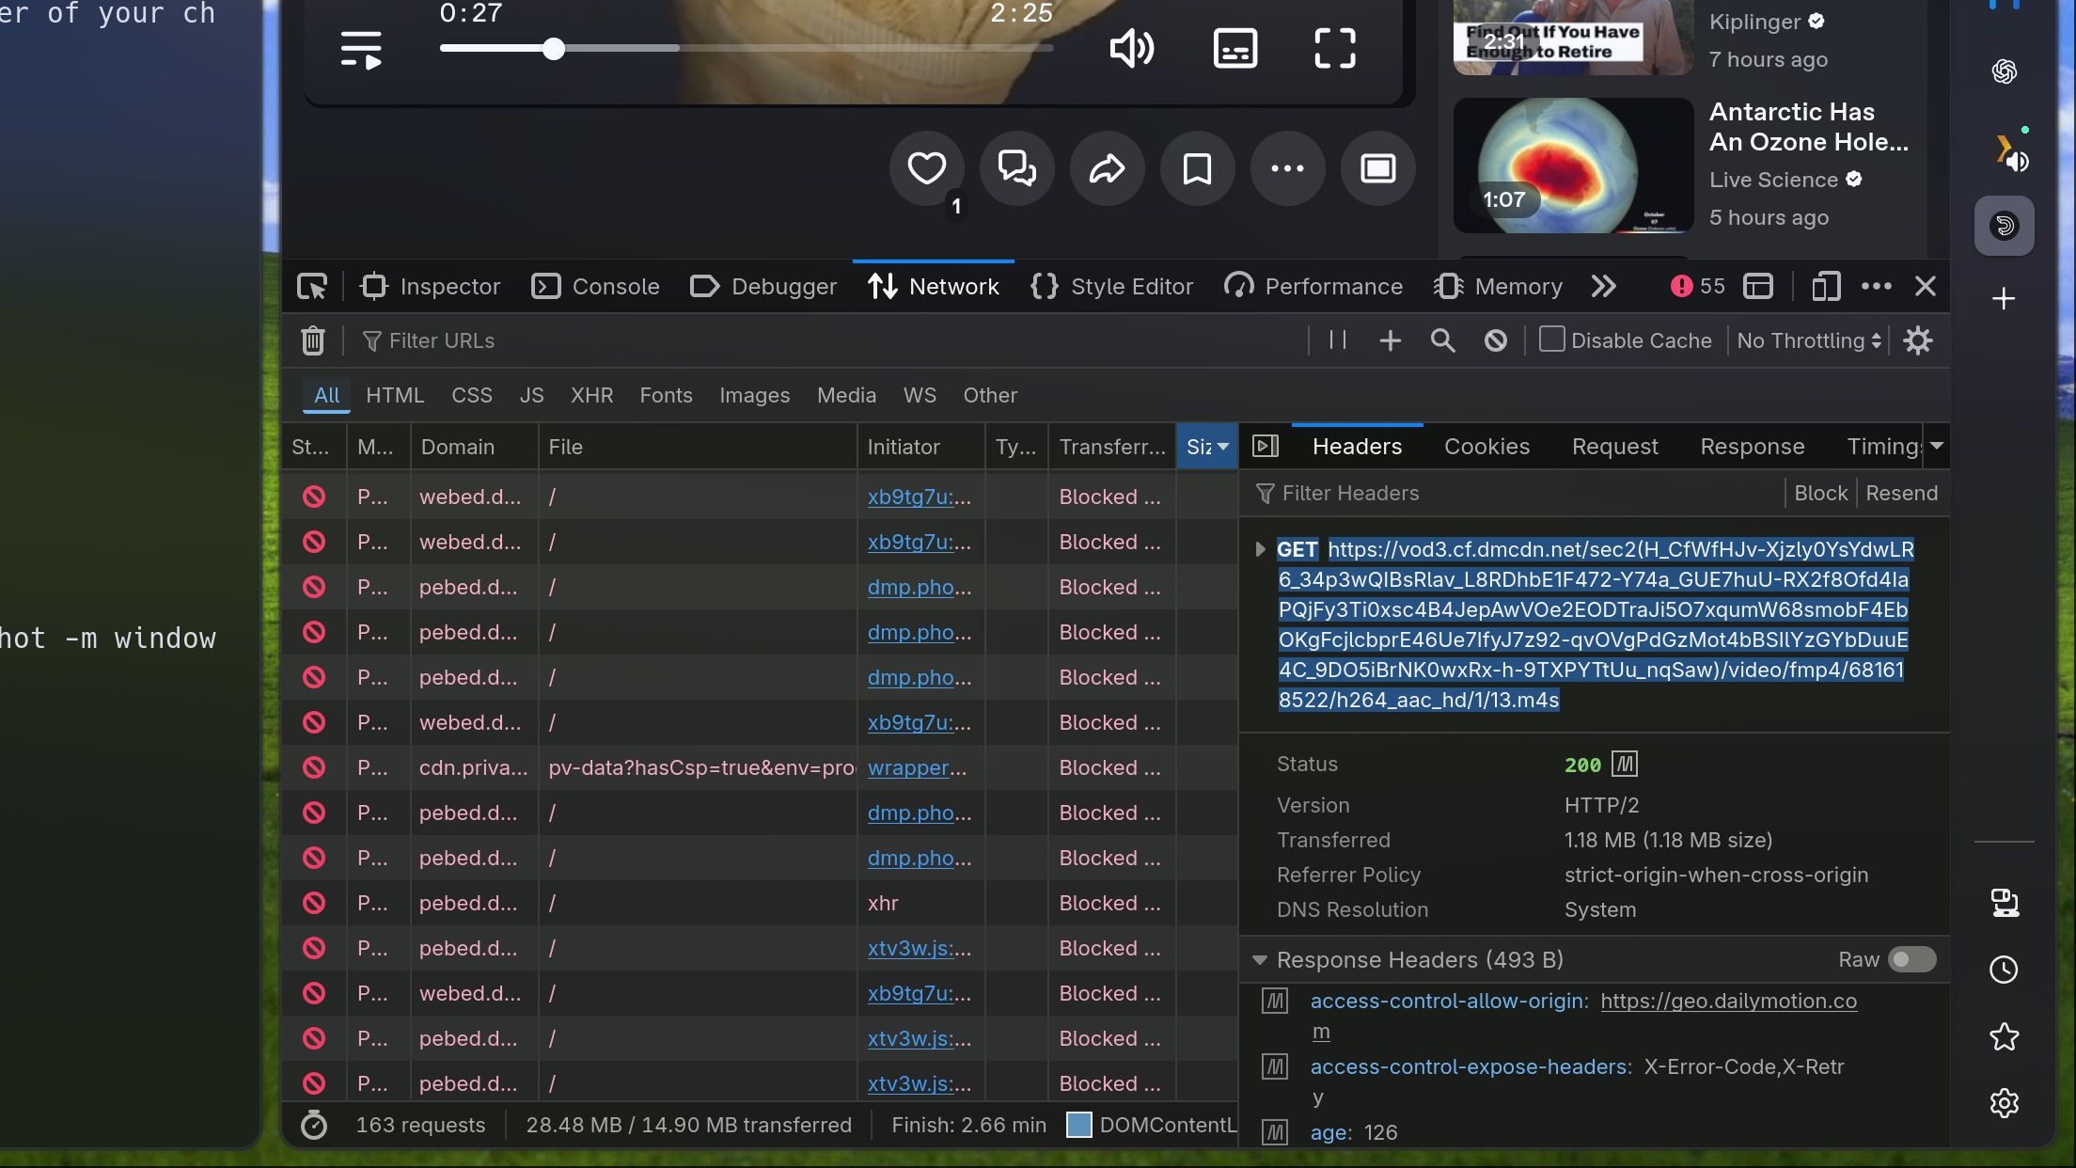Open network search magnifier

click(x=1442, y=340)
